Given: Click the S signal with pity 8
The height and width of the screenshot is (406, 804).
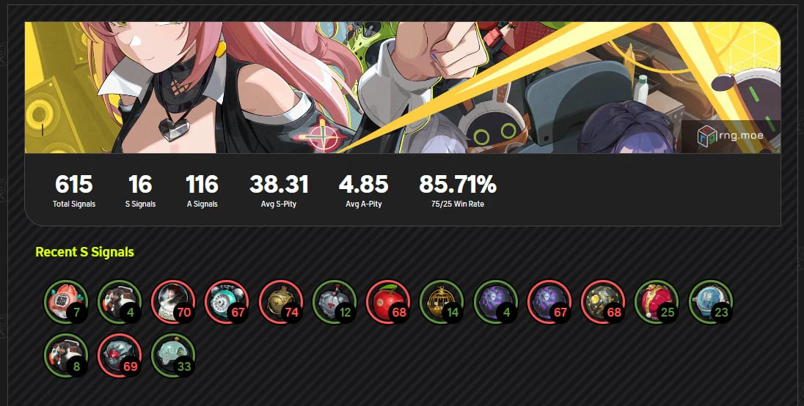Looking at the screenshot, I should pyautogui.click(x=65, y=355).
